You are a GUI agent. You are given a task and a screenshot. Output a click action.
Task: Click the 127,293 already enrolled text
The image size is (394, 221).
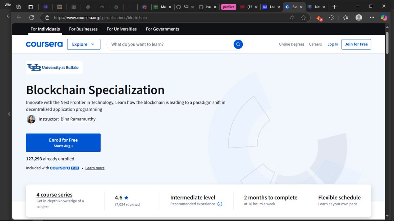point(50,159)
